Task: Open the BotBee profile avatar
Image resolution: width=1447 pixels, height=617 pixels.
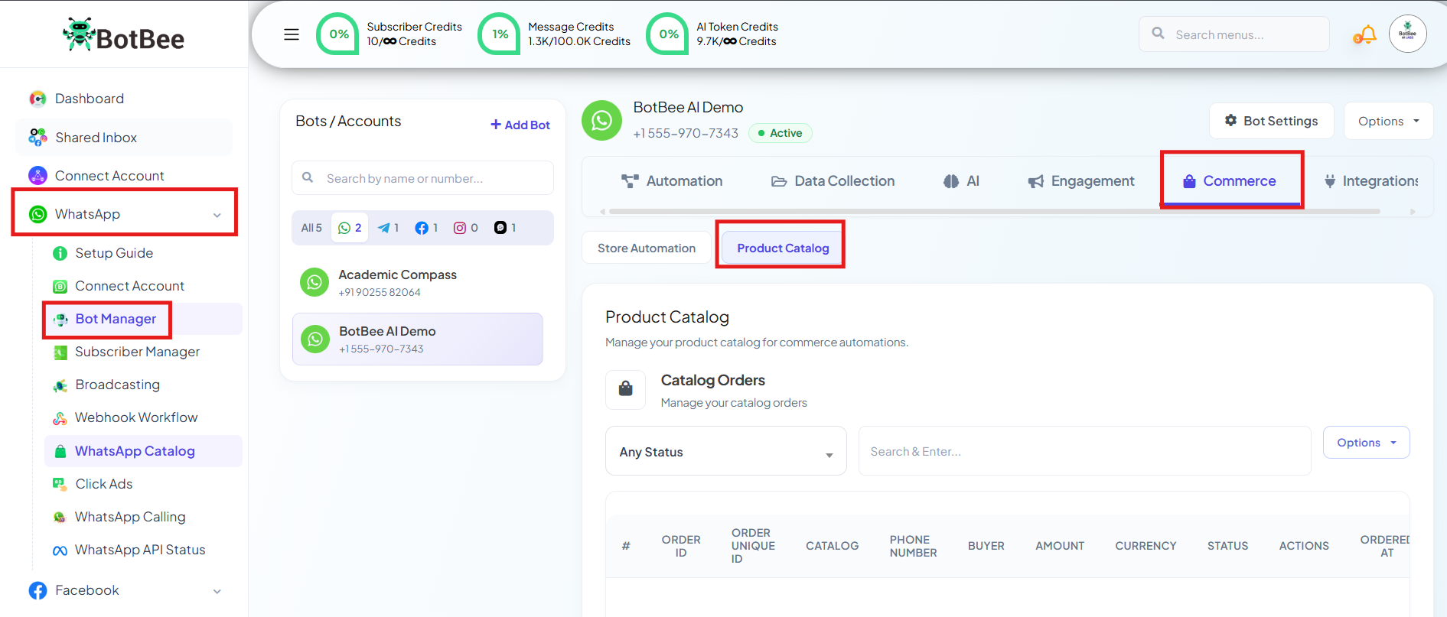Action: tap(1408, 34)
